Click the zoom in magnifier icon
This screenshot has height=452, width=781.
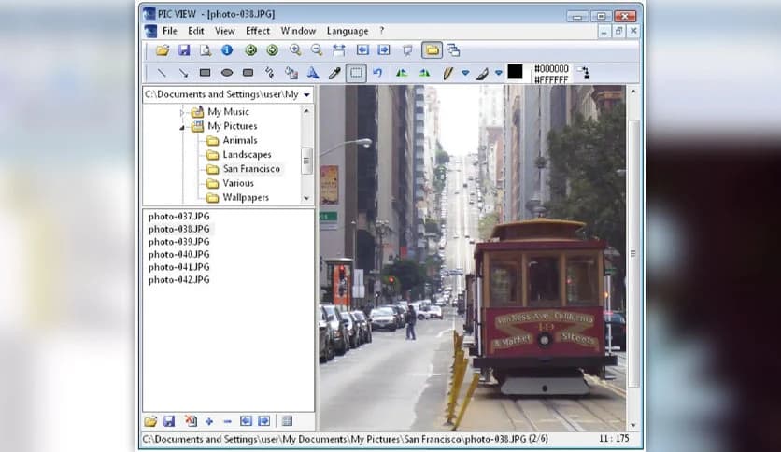click(x=295, y=50)
